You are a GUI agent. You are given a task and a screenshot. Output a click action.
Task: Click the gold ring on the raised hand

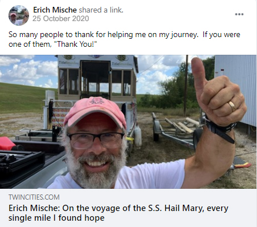click(232, 106)
